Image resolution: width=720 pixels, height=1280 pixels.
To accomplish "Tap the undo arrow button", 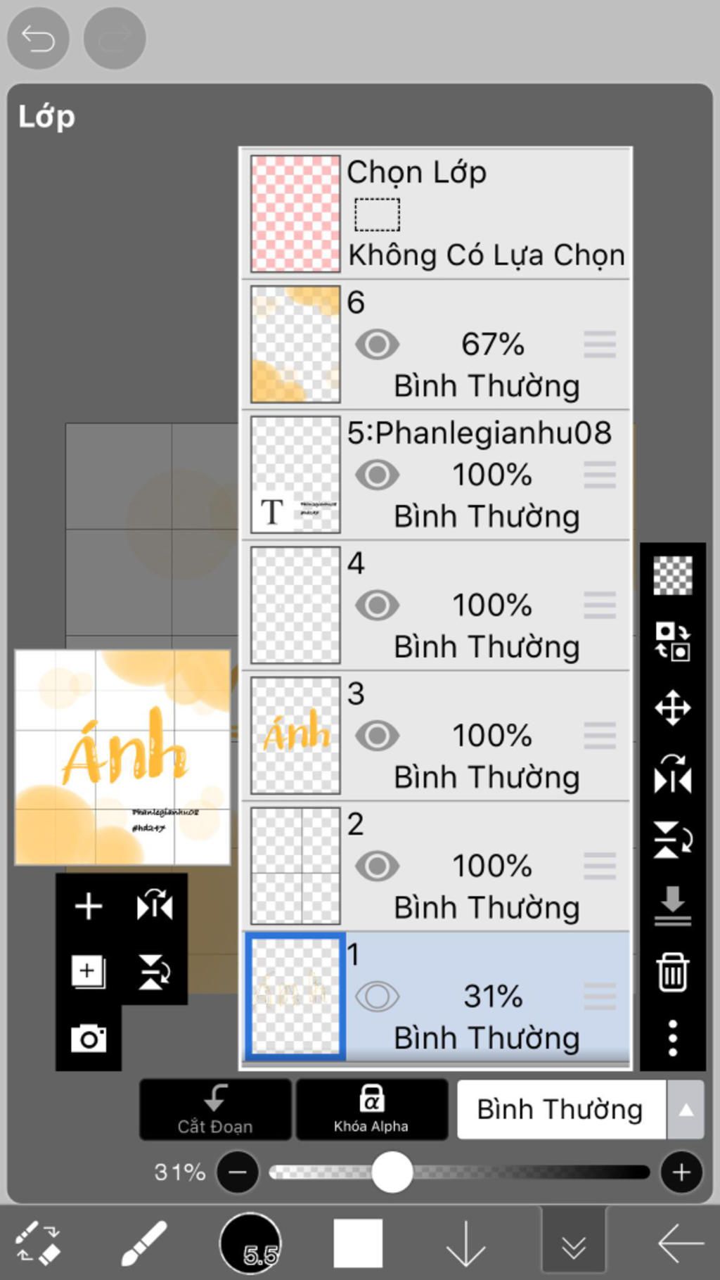I will [x=38, y=38].
